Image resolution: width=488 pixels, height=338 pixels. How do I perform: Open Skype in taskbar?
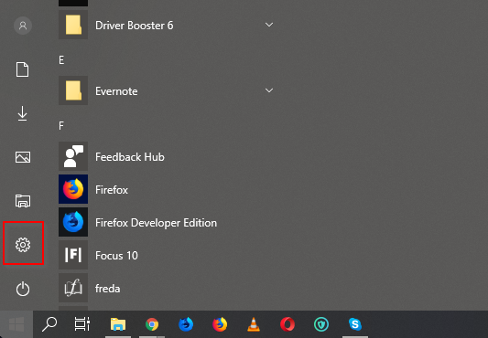(x=355, y=324)
